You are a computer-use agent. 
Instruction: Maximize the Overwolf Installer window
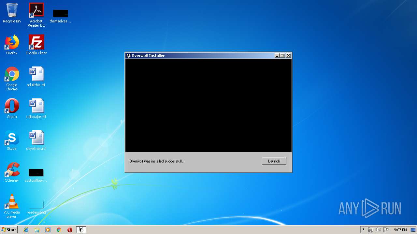282,56
